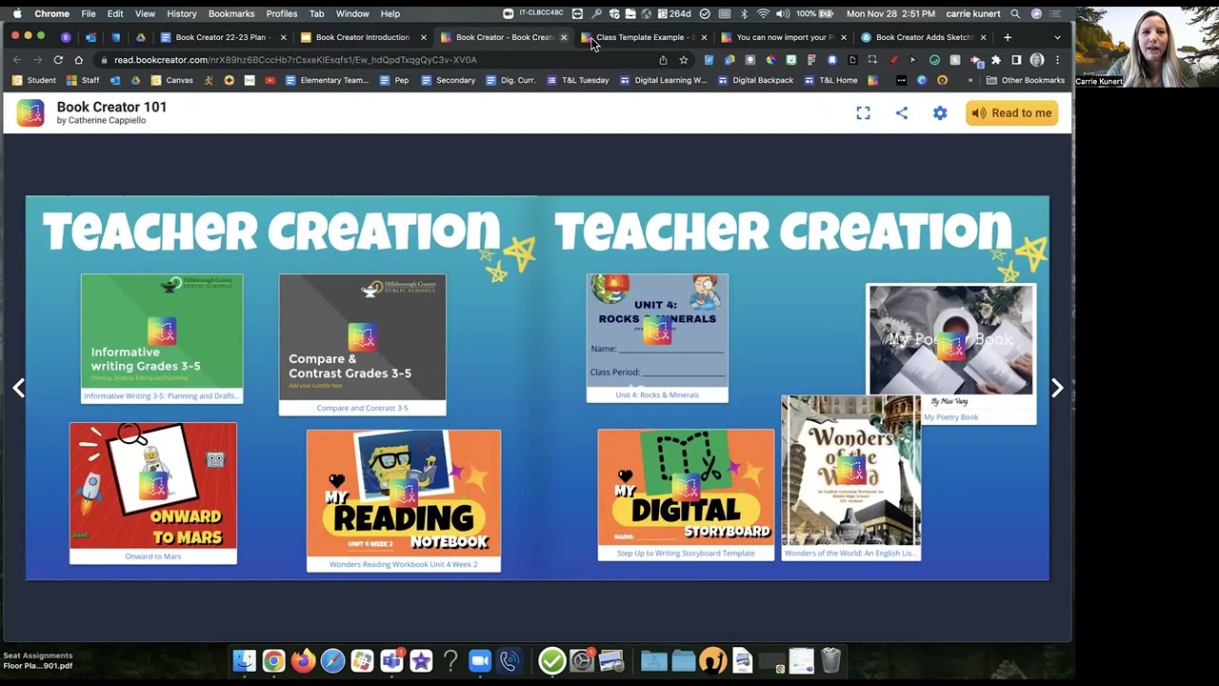
Task: Open System Preferences from the Dock
Action: [x=581, y=660]
